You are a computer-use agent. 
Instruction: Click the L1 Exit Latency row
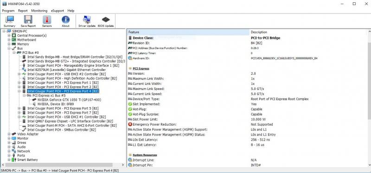tap(247, 145)
